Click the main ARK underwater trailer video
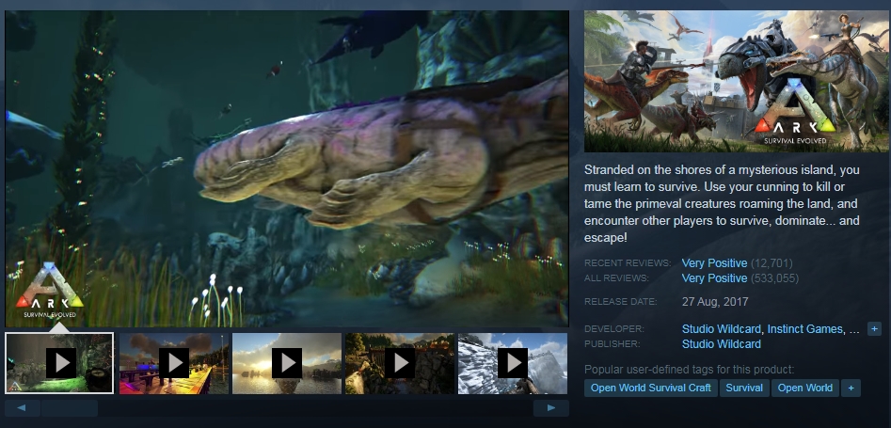 coord(287,168)
